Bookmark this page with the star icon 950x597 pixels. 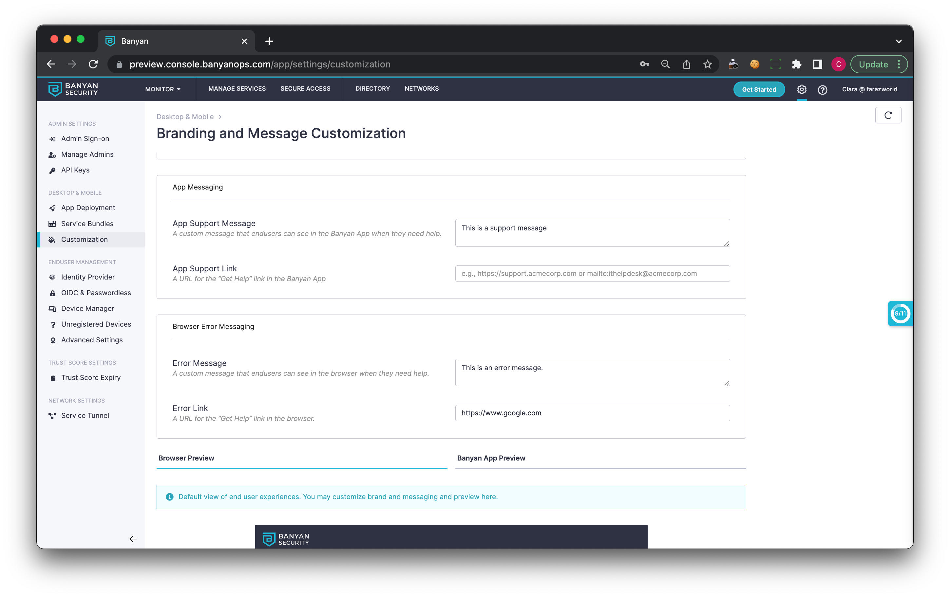(707, 64)
